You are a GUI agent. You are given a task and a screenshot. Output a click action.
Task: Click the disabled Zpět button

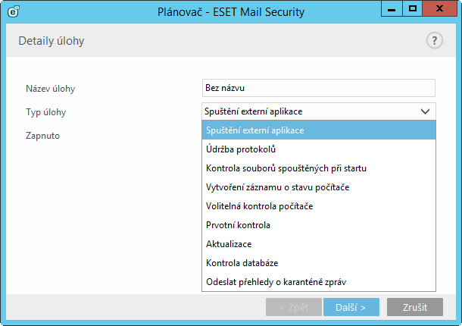(x=293, y=307)
